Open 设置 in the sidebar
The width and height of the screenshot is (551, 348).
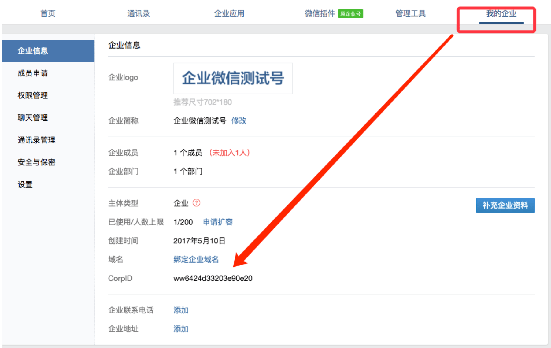(25, 185)
